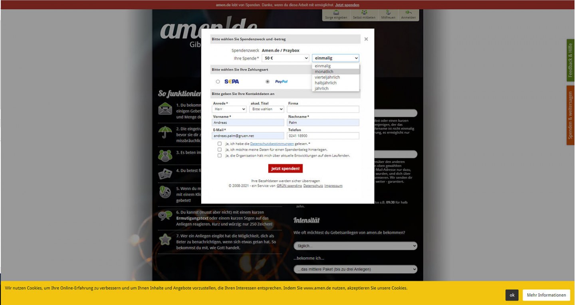
Task: Click the Firma input field
Action: pyautogui.click(x=323, y=109)
